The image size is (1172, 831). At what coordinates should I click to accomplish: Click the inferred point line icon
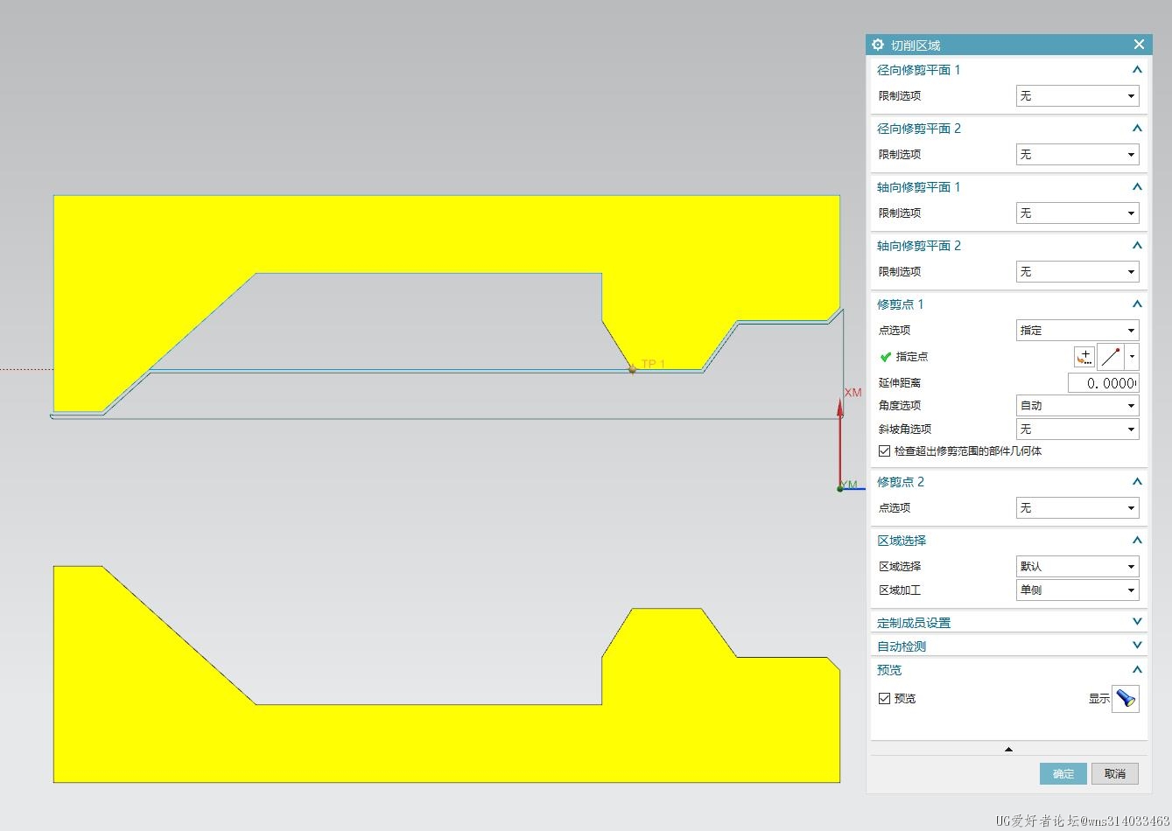click(x=1112, y=357)
